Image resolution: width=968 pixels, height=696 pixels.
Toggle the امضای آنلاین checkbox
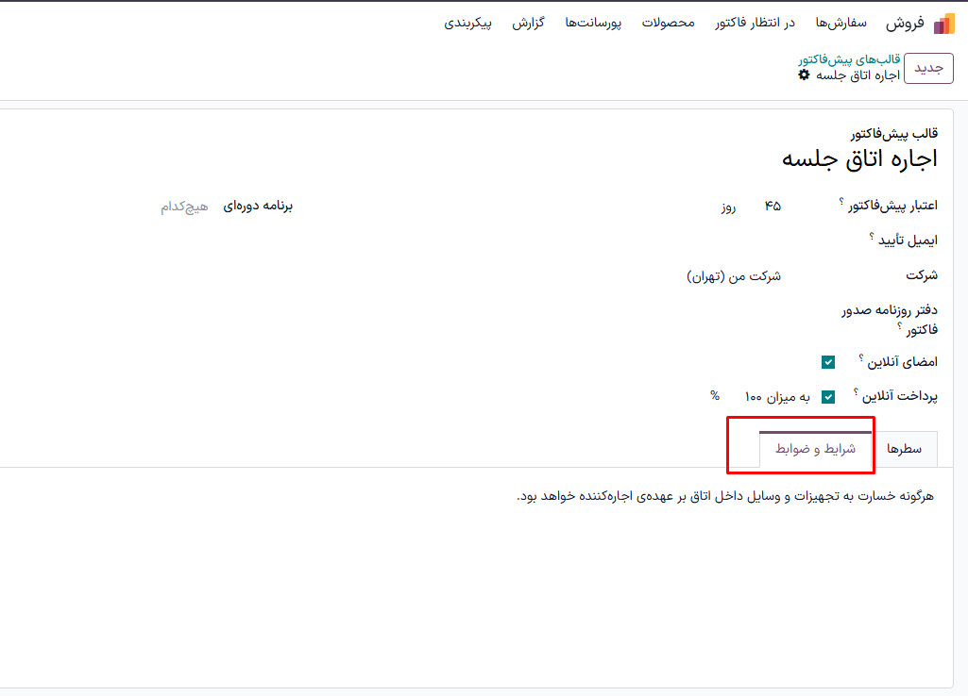tap(828, 362)
